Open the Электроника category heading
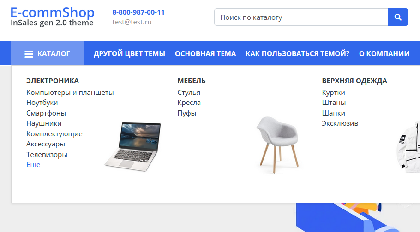420x232 pixels. click(x=53, y=81)
